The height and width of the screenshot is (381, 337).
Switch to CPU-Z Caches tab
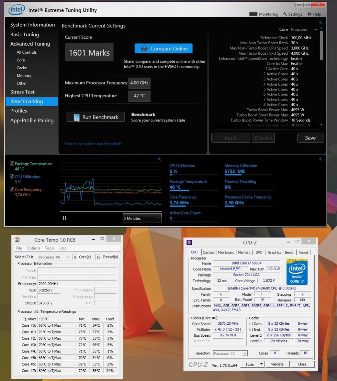pyautogui.click(x=208, y=252)
